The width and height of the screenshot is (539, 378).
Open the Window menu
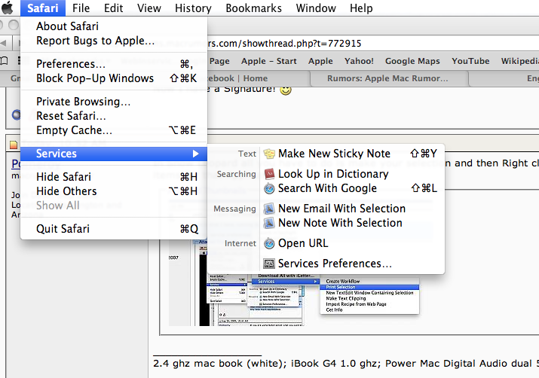click(x=316, y=8)
